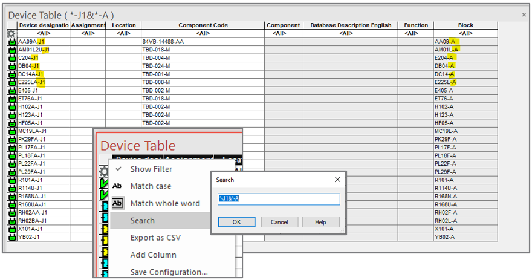532x280 pixels.
Task: Click the device icon for H123A-J1
Action: tap(11, 115)
